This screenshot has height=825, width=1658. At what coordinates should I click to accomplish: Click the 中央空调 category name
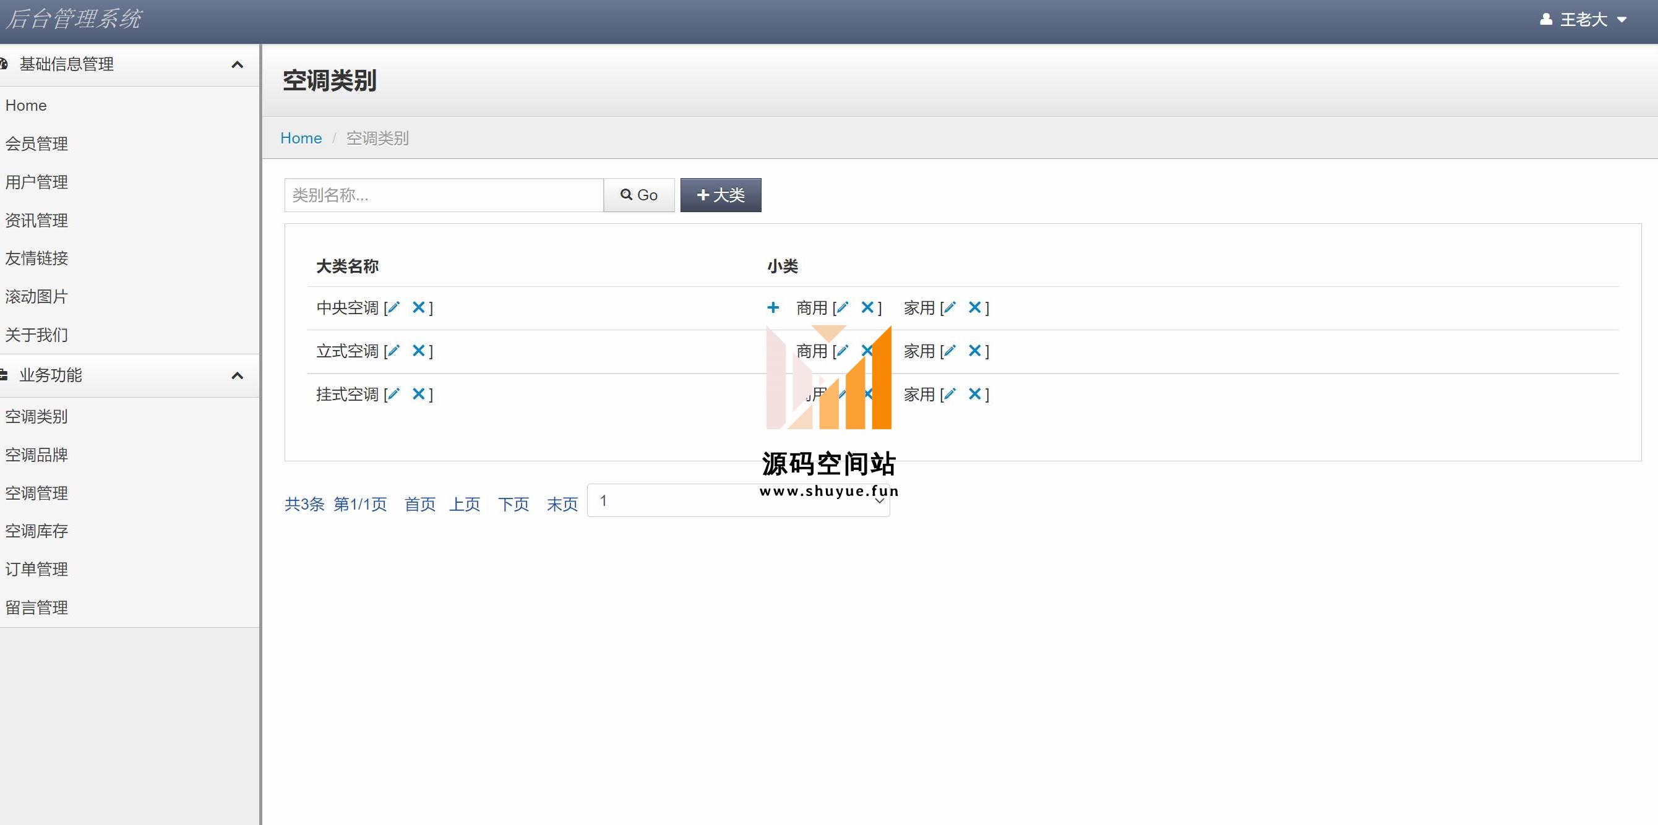click(348, 307)
